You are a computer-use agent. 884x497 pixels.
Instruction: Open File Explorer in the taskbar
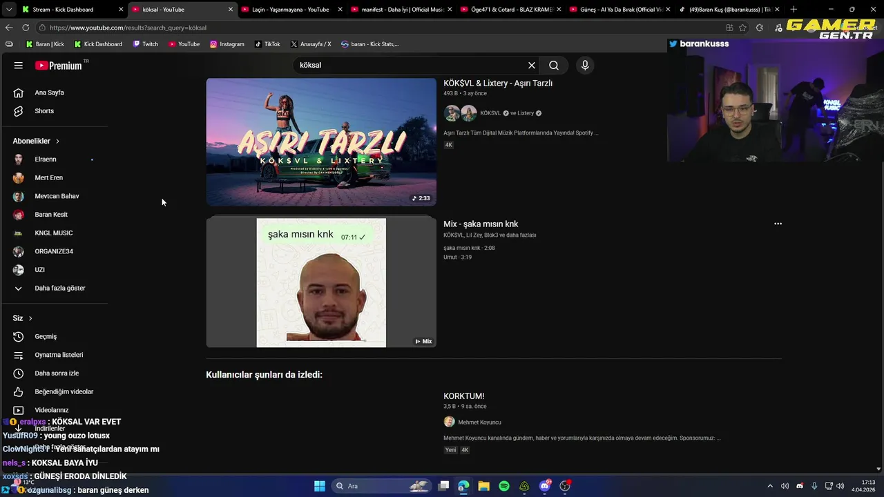483,486
